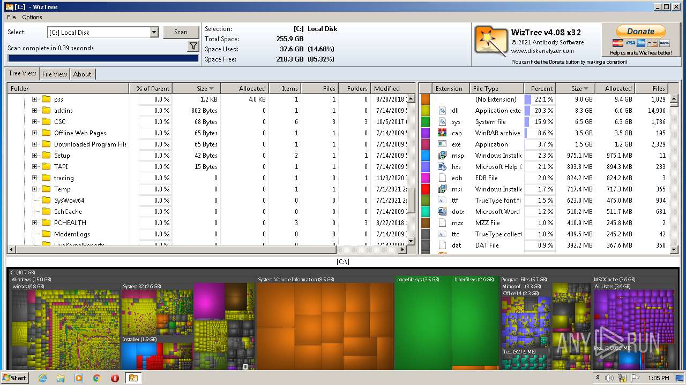Screen dimensions: 686x385
Task: Click the Donate button
Action: click(640, 32)
